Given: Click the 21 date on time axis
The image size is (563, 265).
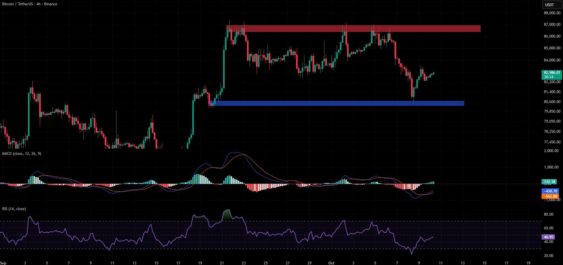Looking at the screenshot, I should (x=222, y=263).
